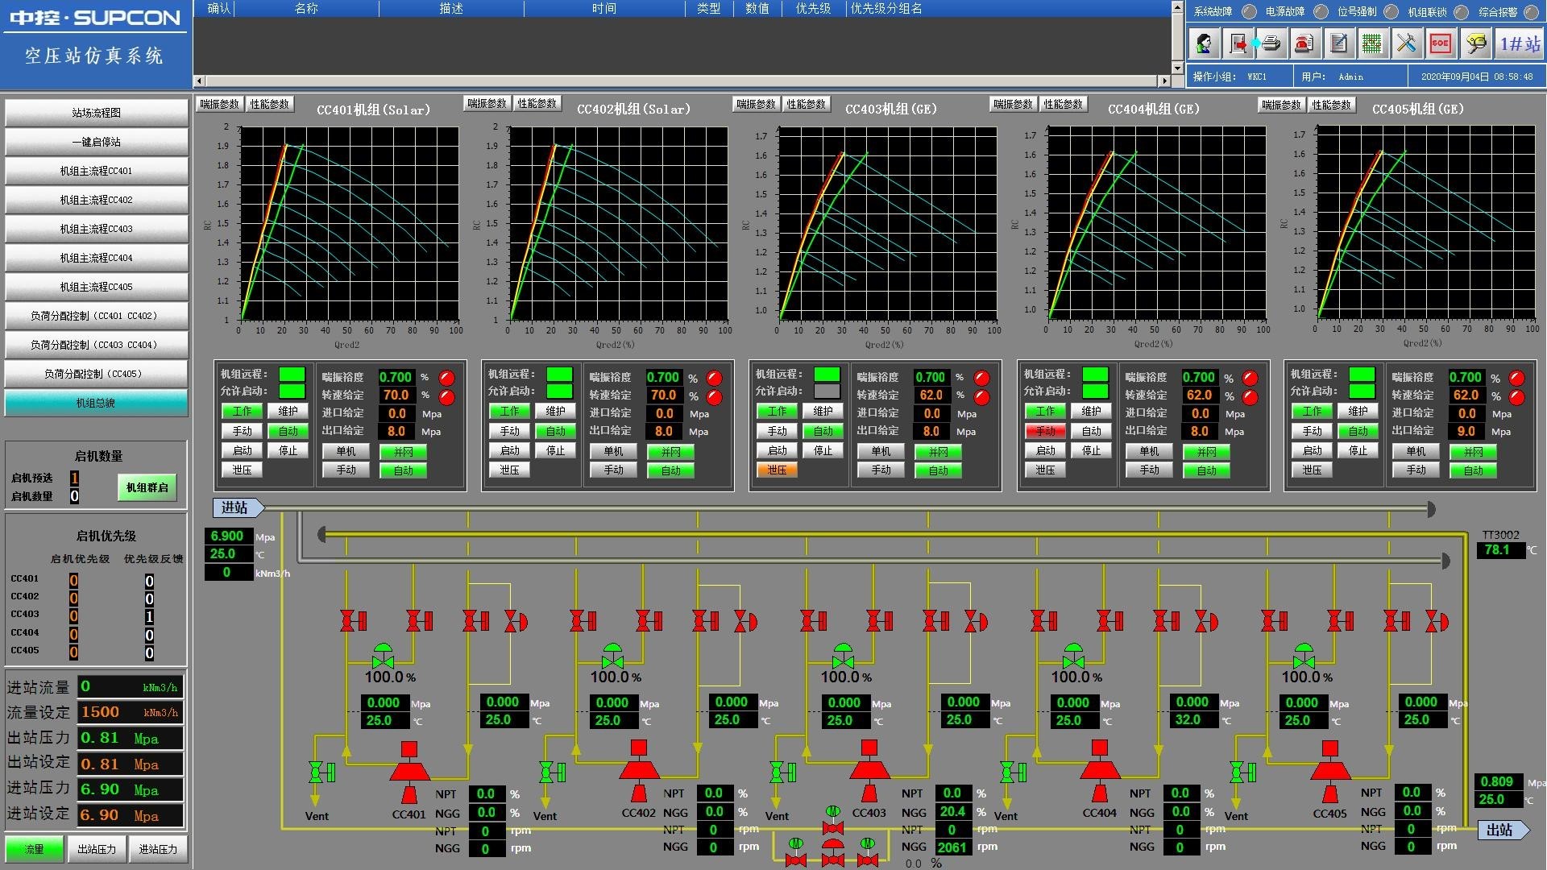Toggle CC401 unit to 工作 mode
Viewport: 1547px width, 870px height.
tap(243, 411)
